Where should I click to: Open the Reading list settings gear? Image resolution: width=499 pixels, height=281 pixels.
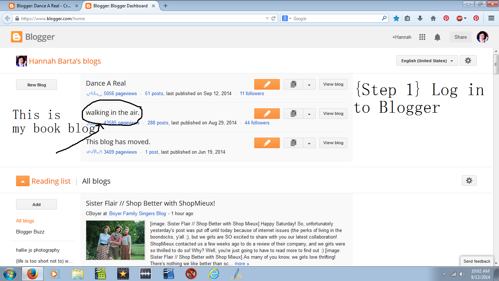tap(469, 180)
